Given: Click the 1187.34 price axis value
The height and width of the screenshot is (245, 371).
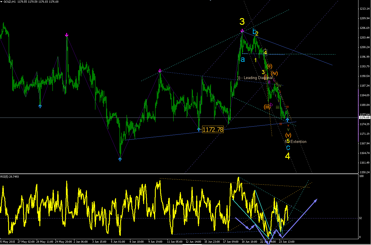Looking at the screenshot, I should pyautogui.click(x=365, y=86).
